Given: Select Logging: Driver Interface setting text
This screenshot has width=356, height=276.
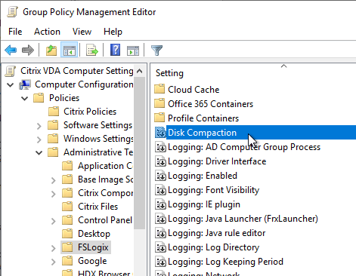Looking at the screenshot, I should [x=217, y=161].
